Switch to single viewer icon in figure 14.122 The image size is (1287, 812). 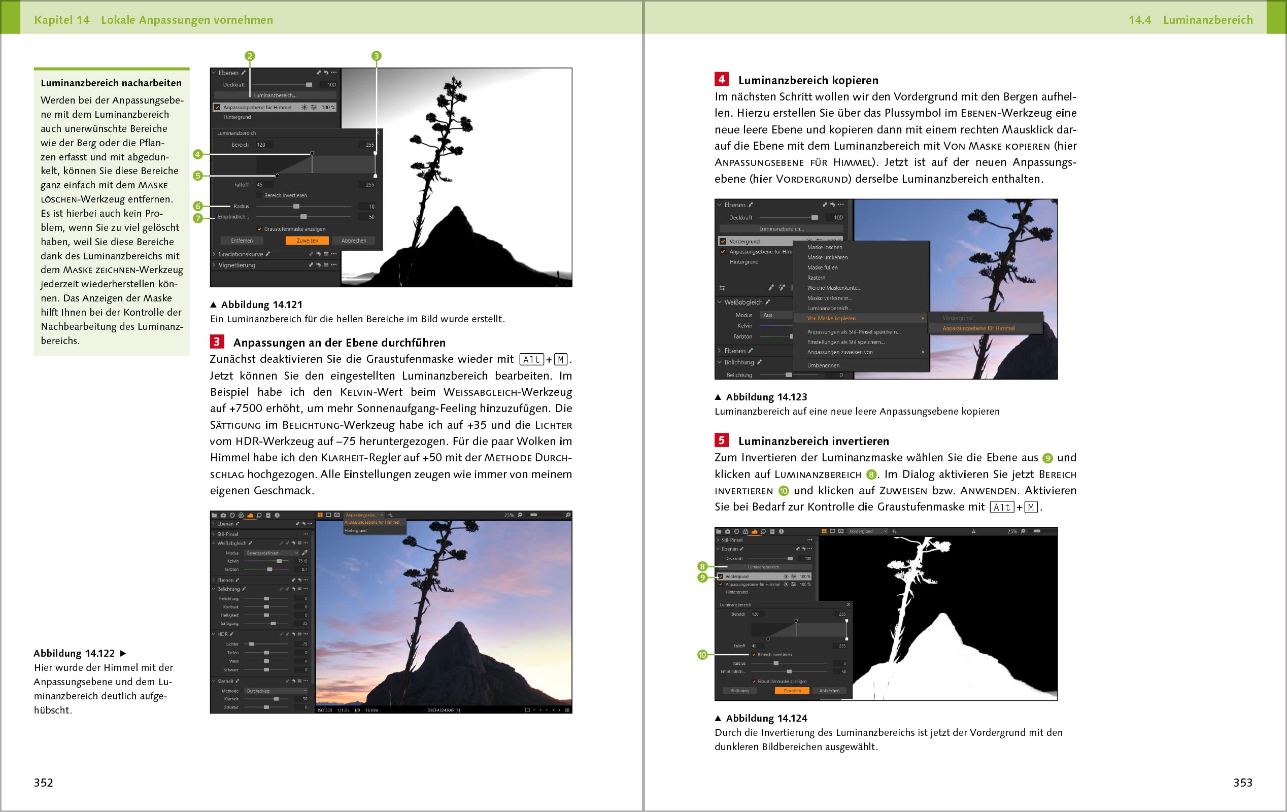tap(329, 515)
